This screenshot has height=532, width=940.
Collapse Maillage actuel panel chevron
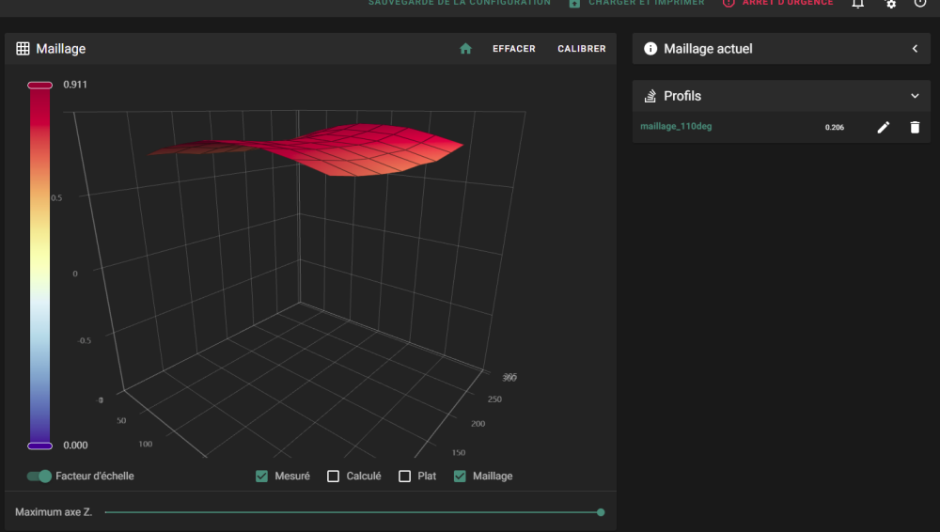coord(915,49)
